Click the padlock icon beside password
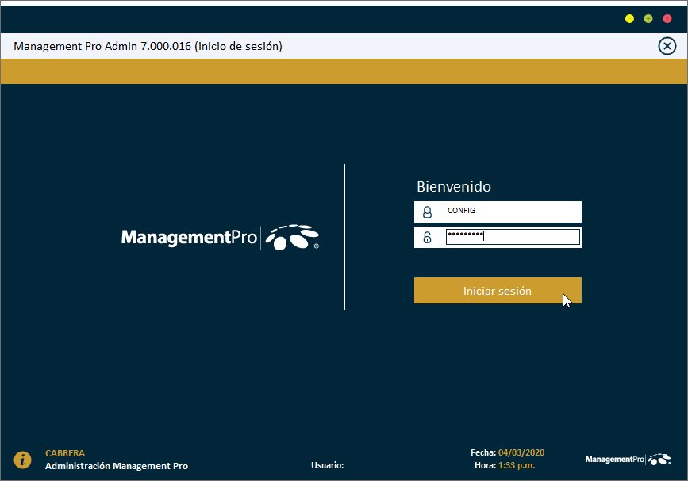This screenshot has width=688, height=481. tap(427, 238)
